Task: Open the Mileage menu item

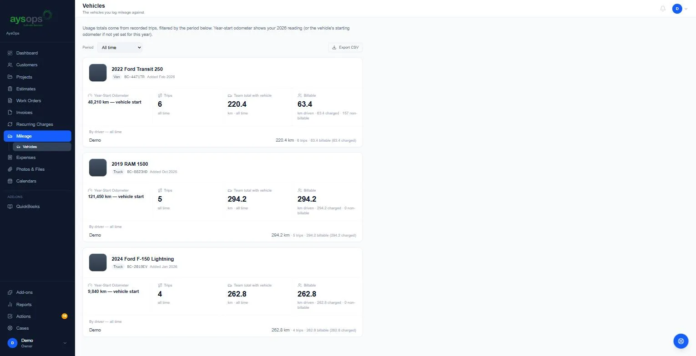Action: [37, 136]
